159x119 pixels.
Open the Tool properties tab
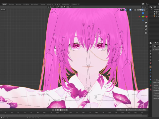(150, 47)
